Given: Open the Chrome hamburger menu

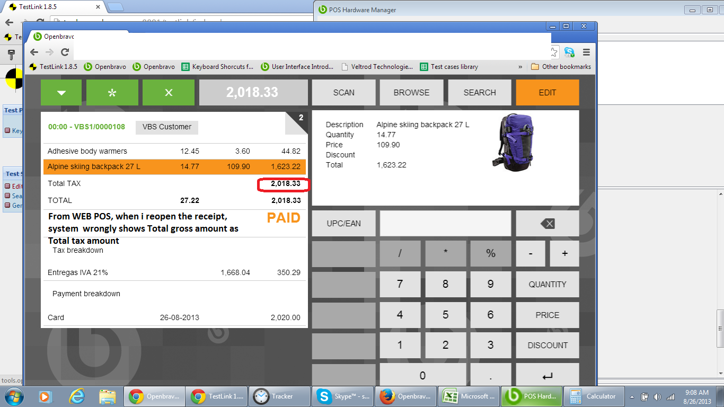Looking at the screenshot, I should (x=586, y=52).
